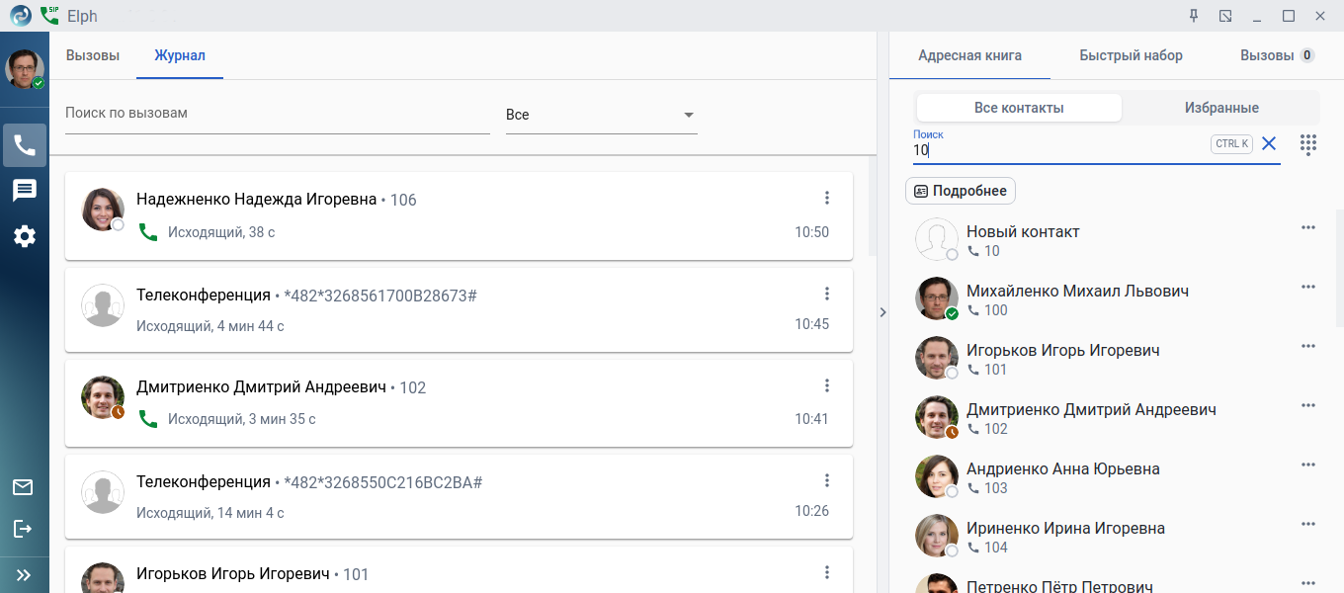Pin the window with the pin icon
This screenshot has height=593, width=1344.
(1193, 16)
